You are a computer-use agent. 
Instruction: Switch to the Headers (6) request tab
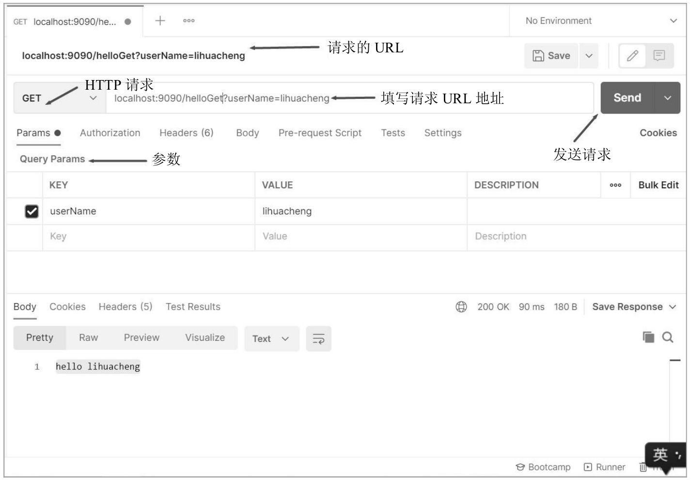tap(186, 132)
